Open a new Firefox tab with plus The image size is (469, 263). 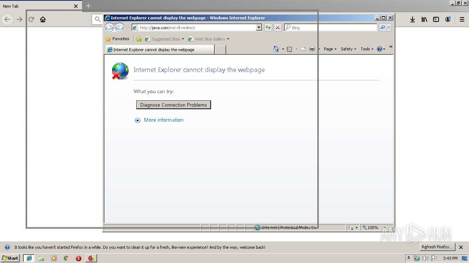(x=88, y=6)
